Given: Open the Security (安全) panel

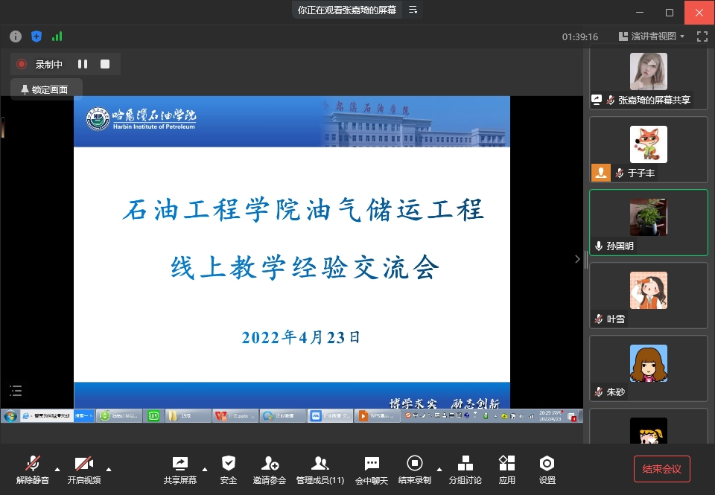Looking at the screenshot, I should pyautogui.click(x=229, y=469).
